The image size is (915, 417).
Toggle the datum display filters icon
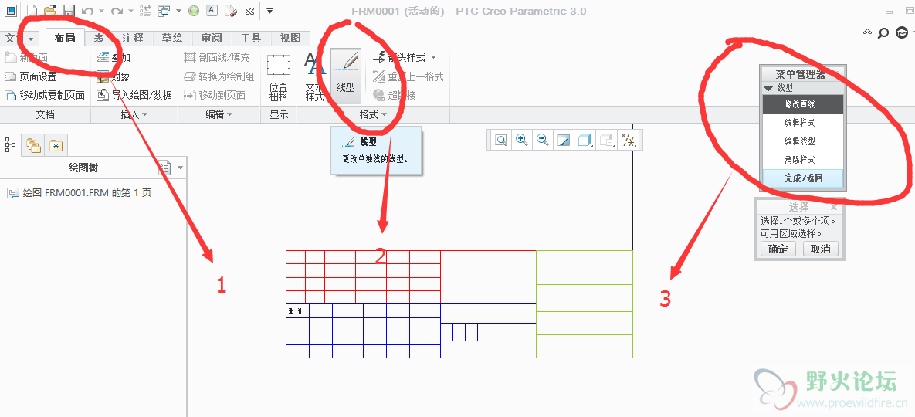(x=629, y=140)
